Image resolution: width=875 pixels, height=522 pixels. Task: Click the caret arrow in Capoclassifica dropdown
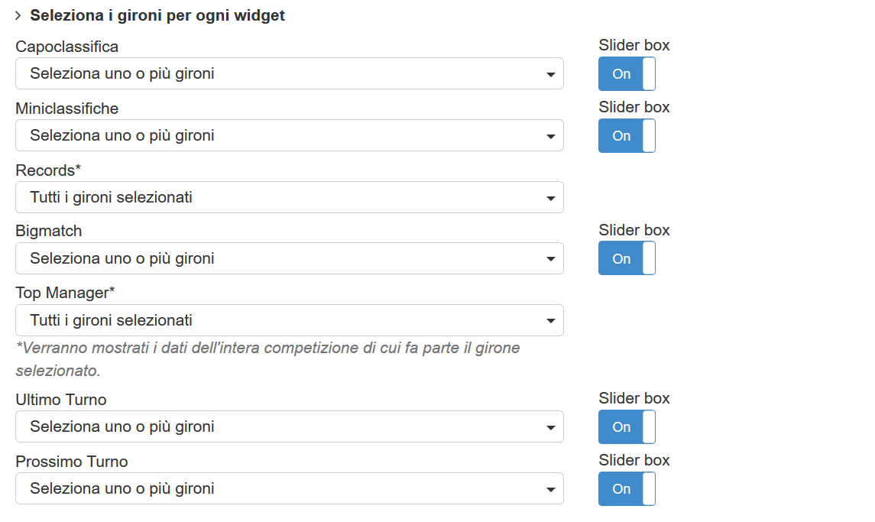point(551,75)
